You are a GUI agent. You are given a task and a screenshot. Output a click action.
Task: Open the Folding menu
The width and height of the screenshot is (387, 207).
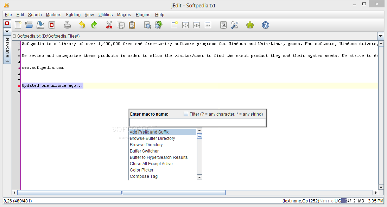pos(73,15)
